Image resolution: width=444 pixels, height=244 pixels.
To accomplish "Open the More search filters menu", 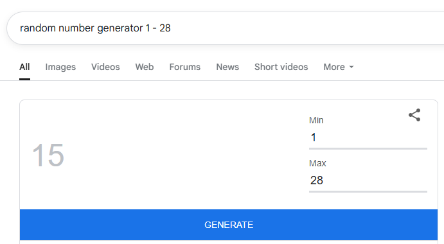I will (x=339, y=67).
